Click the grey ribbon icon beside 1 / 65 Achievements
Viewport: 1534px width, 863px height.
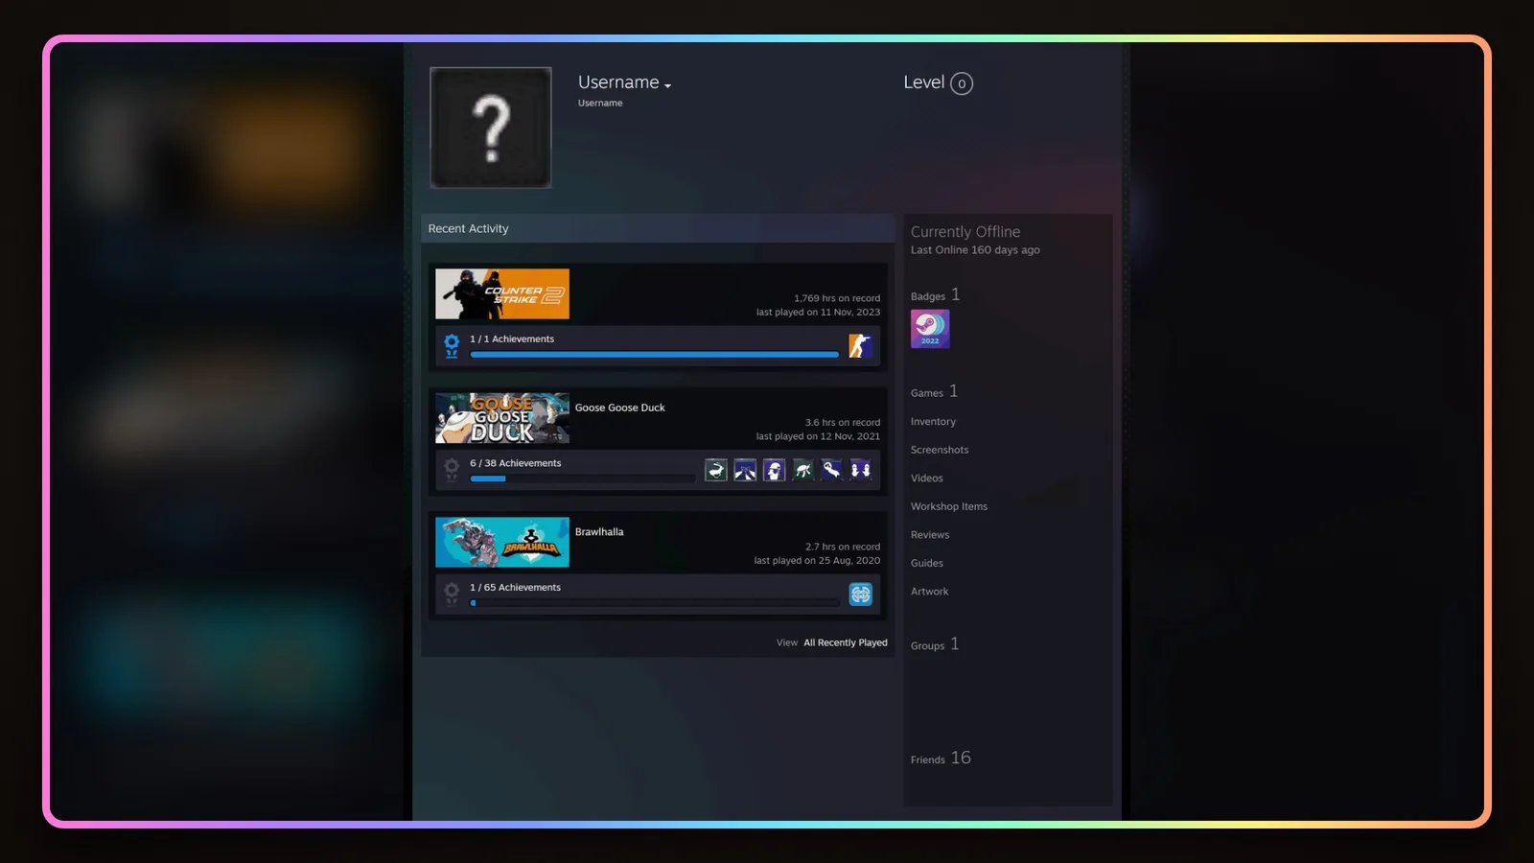click(x=452, y=595)
